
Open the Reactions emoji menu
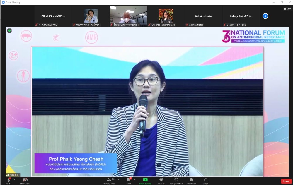point(191,180)
